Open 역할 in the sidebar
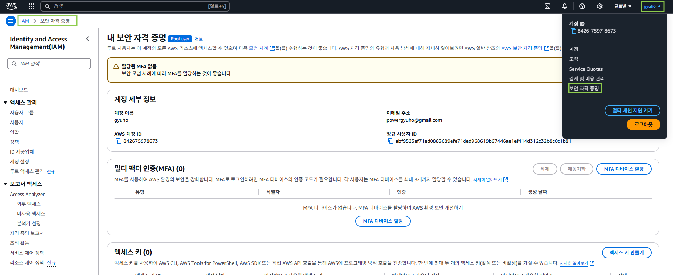Screen dimensions: 673x275 pos(14,132)
